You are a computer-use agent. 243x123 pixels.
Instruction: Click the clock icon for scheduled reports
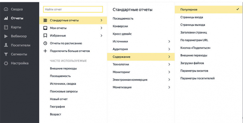[x=45, y=43]
